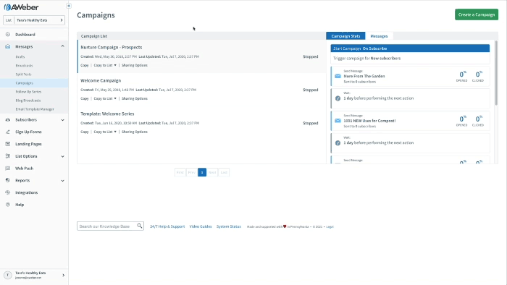
Task: Click the clock icon of the first wait step
Action: [338, 98]
